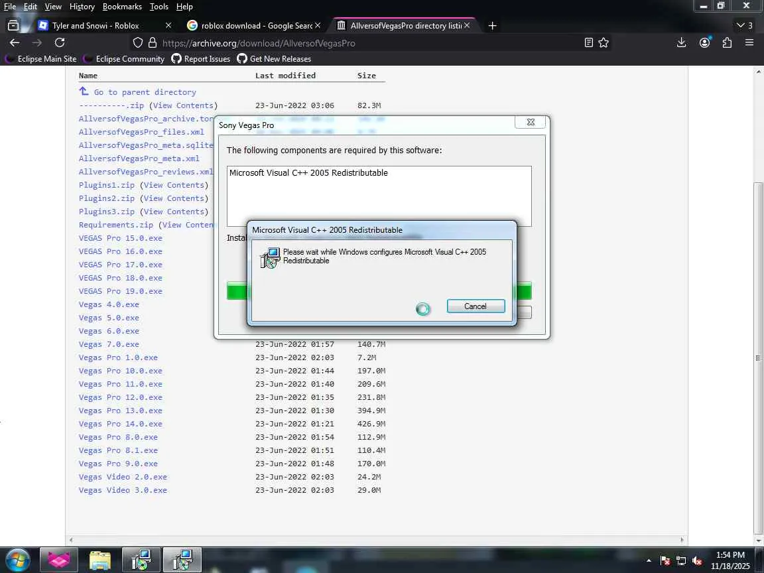Click the horizontal scrollbar left arrow
The image size is (764, 573).
click(x=71, y=540)
